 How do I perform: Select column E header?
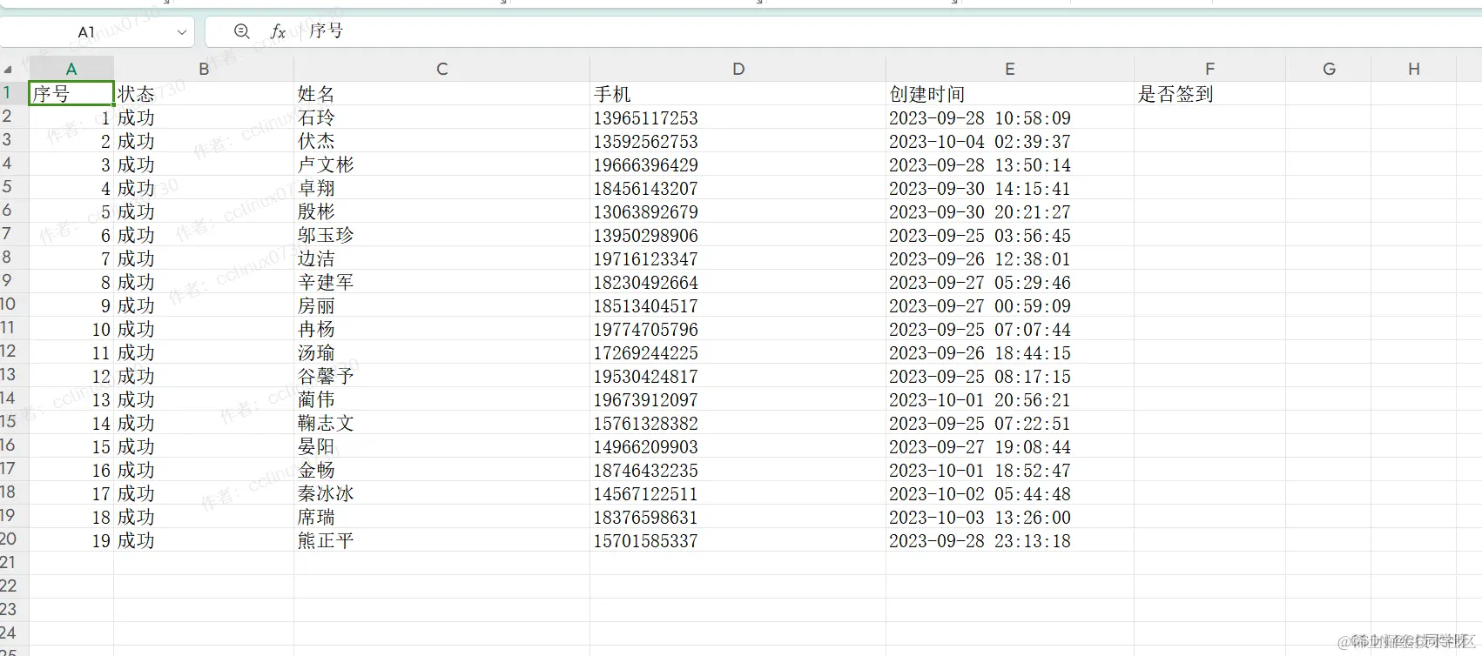click(1009, 69)
